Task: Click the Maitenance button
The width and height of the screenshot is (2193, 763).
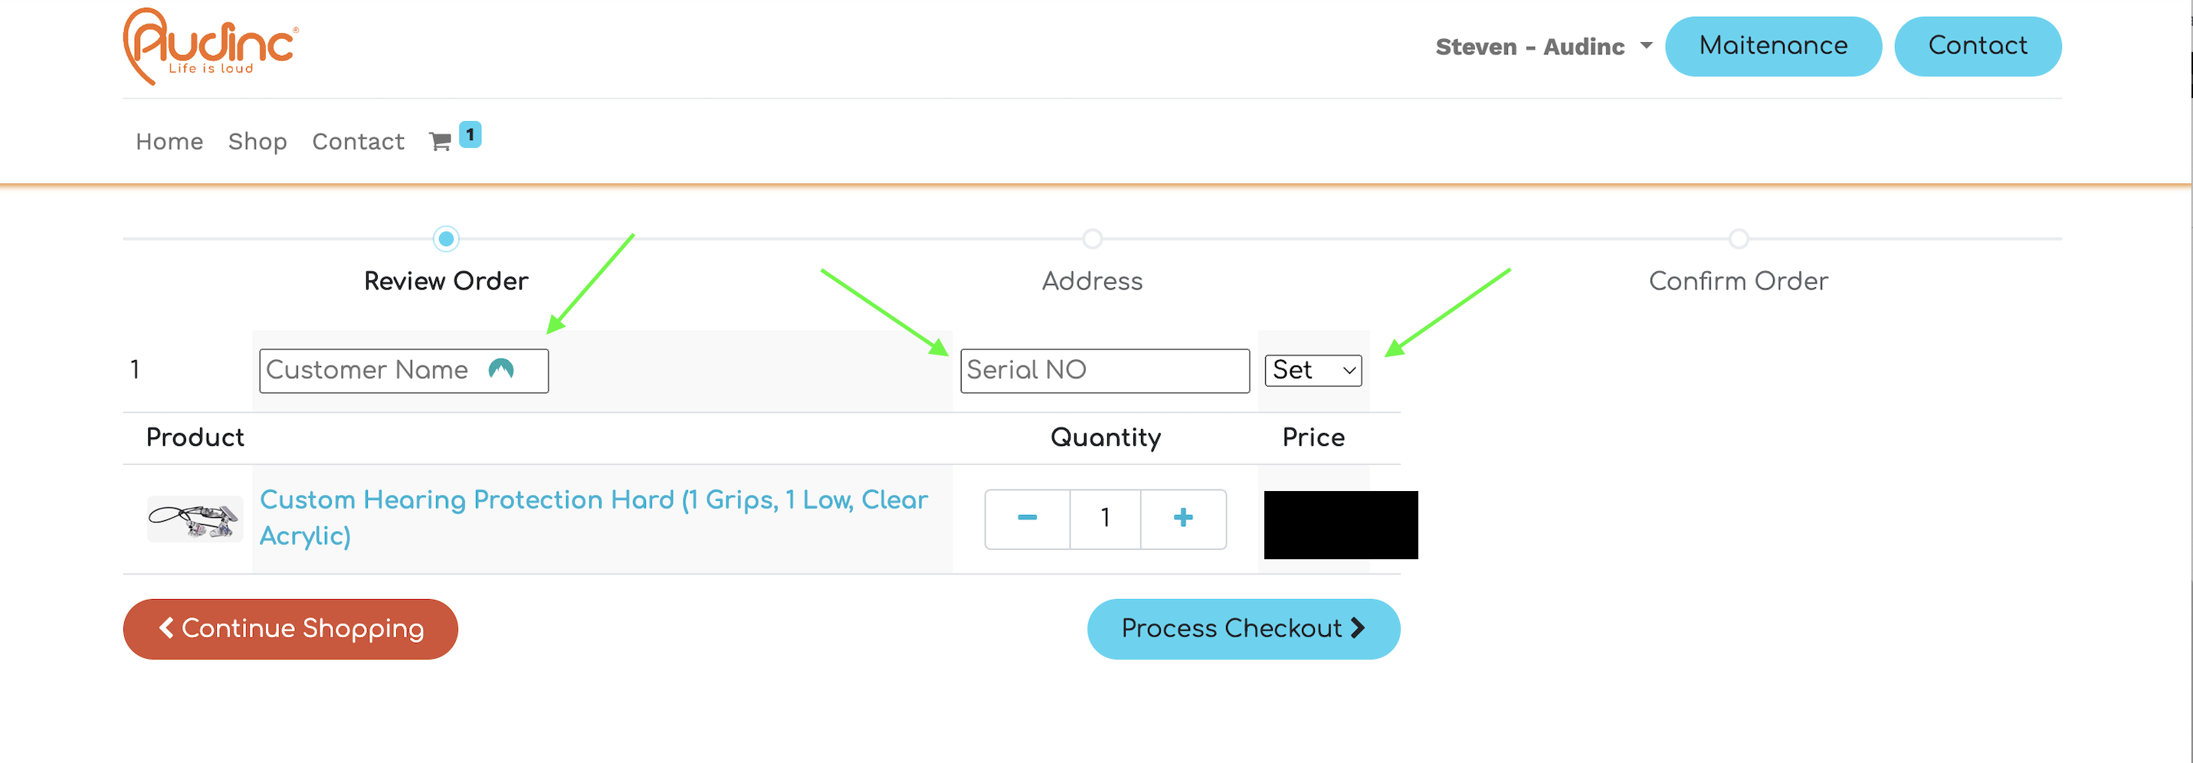Action: pyautogui.click(x=1772, y=46)
